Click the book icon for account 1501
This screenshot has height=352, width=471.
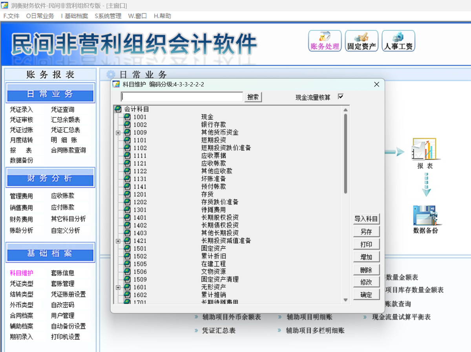point(127,248)
